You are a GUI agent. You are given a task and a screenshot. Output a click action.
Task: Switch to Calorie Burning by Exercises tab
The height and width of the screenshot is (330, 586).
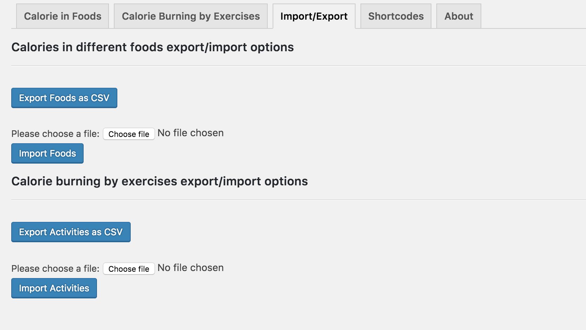click(x=191, y=16)
